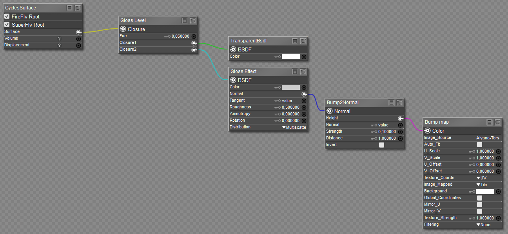508x234 pixels.
Task: Open the Bump map node options menu icon
Action: tap(489, 122)
